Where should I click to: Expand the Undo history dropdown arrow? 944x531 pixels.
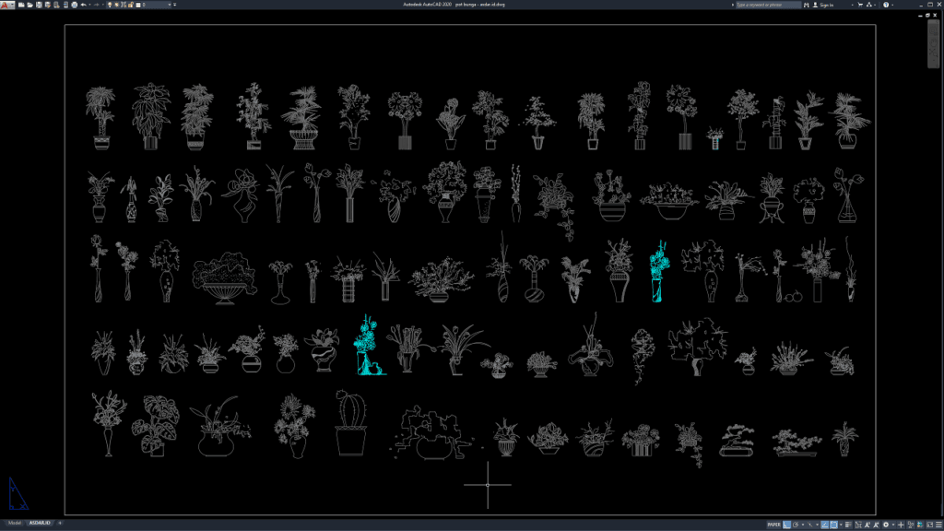(90, 6)
